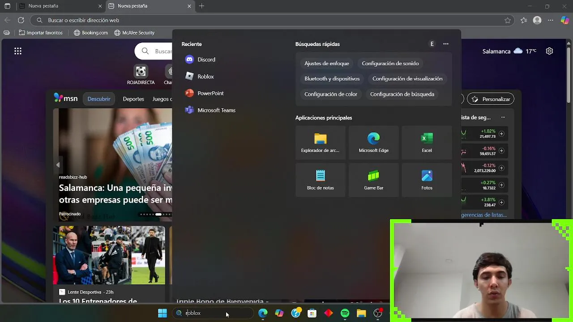Click the Personalizar button
This screenshot has width=573, height=322.
pyautogui.click(x=491, y=99)
